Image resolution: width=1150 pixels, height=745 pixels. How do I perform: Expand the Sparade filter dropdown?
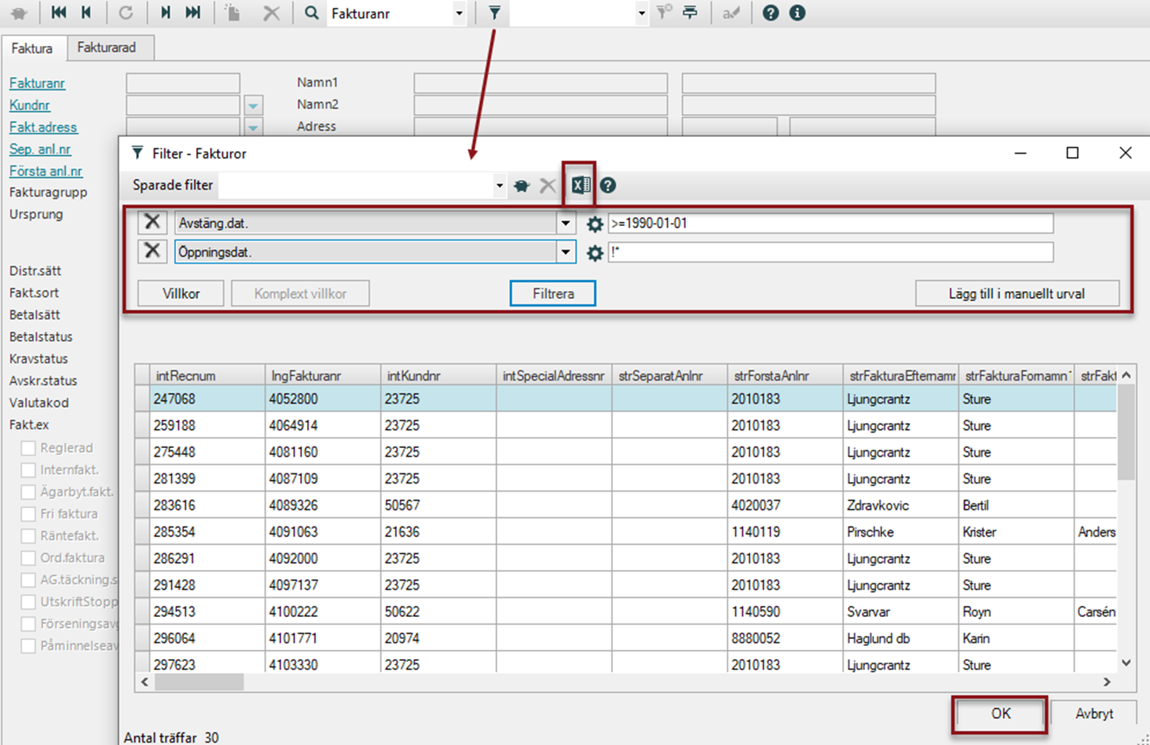(x=500, y=185)
